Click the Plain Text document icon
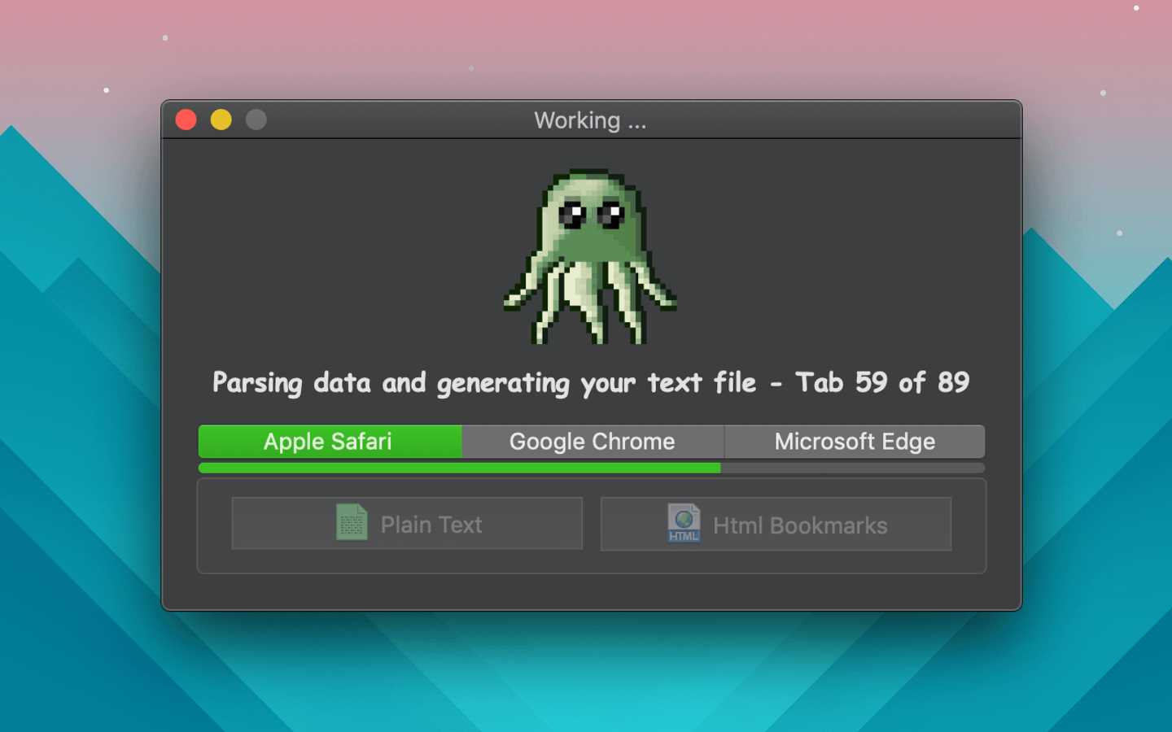1172x732 pixels. tap(352, 522)
